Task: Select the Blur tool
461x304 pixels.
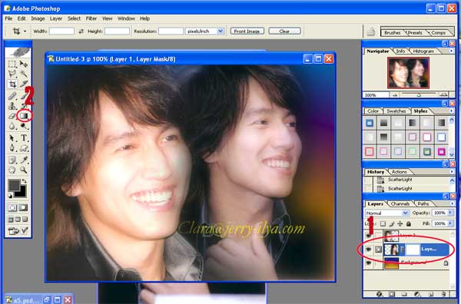Action: pos(12,126)
